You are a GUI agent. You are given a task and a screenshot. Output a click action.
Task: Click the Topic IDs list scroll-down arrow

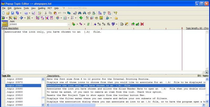click(43, 105)
